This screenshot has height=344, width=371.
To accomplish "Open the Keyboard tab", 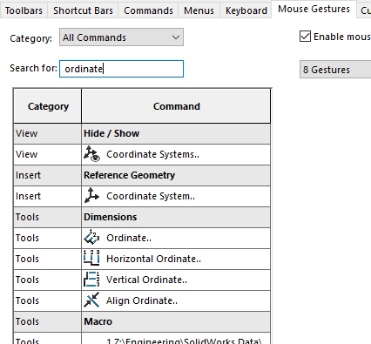I will click(x=246, y=10).
